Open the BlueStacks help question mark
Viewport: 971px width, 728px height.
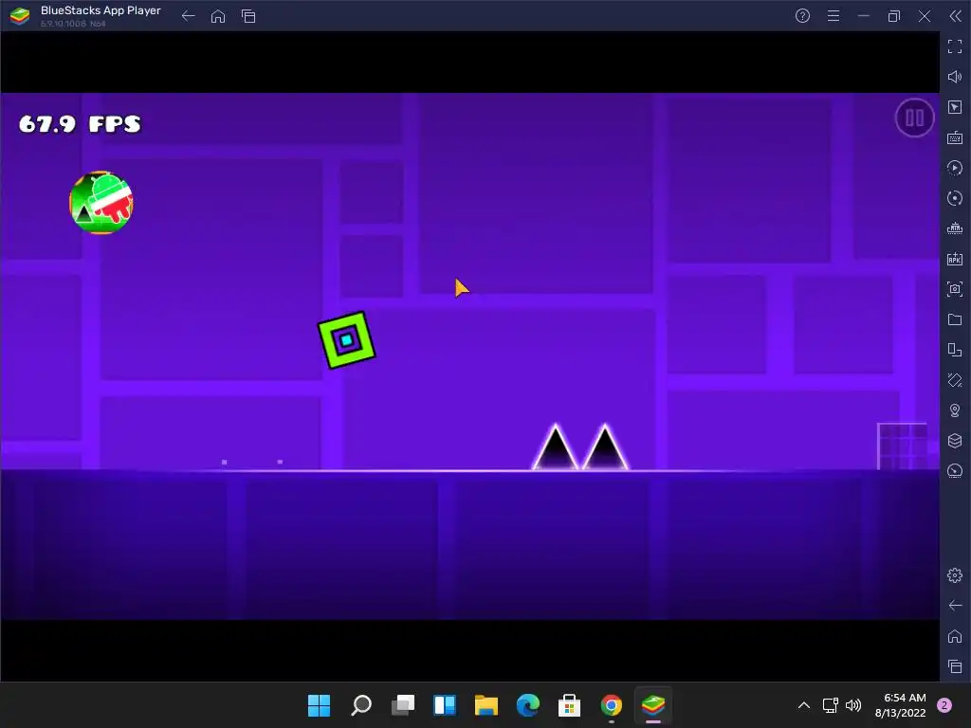pyautogui.click(x=802, y=16)
